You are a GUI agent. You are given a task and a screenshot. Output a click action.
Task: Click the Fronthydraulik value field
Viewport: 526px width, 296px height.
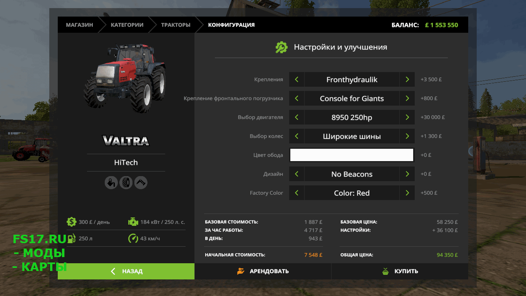point(352,80)
